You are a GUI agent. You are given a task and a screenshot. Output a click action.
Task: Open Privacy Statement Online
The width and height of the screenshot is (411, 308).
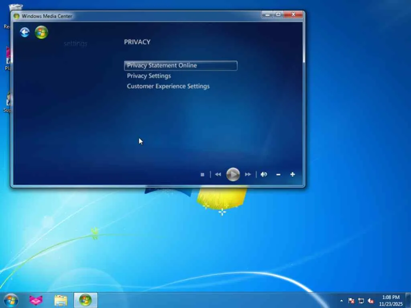(x=181, y=65)
